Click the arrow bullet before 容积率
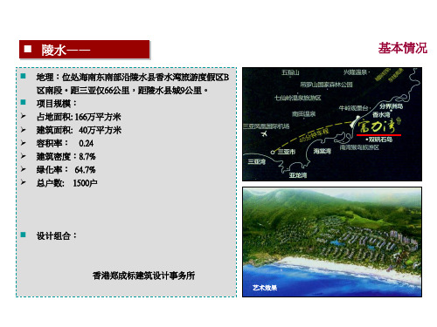The height and width of the screenshot is (327, 437). 24,143
